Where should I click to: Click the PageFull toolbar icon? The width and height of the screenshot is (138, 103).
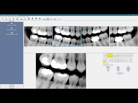tap(44, 19)
